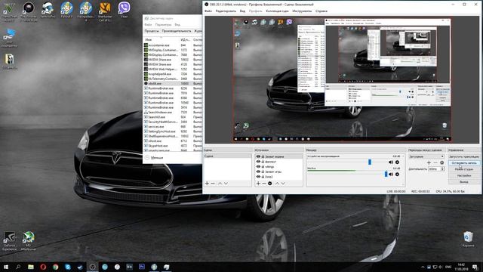Toggle visibility of the Dota2 source
The height and width of the screenshot is (272, 483).
(x=258, y=177)
